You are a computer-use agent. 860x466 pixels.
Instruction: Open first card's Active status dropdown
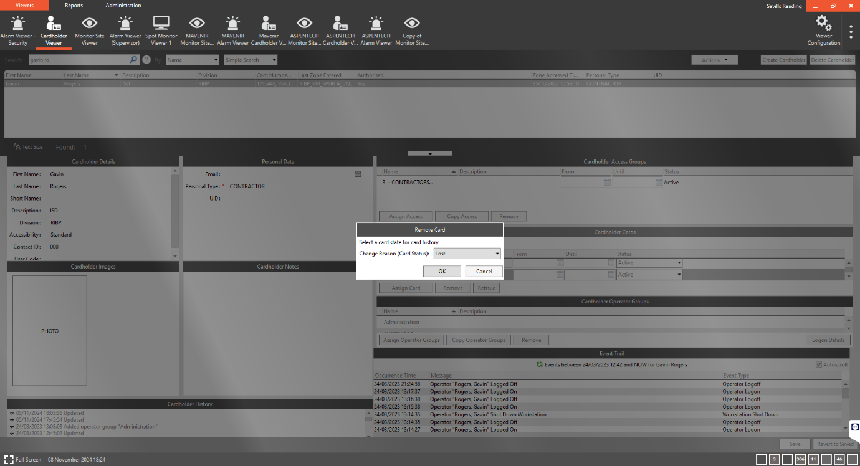point(649,263)
